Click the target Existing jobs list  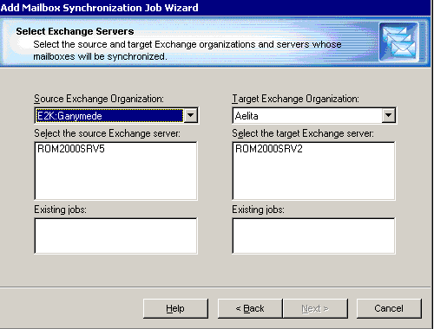click(x=313, y=235)
